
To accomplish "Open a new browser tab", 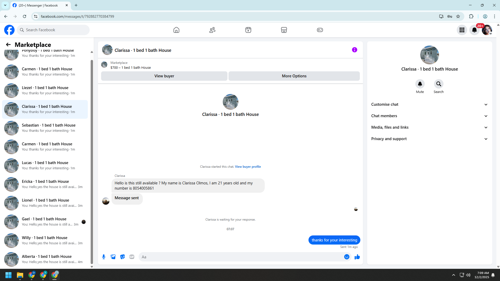I will click(76, 5).
